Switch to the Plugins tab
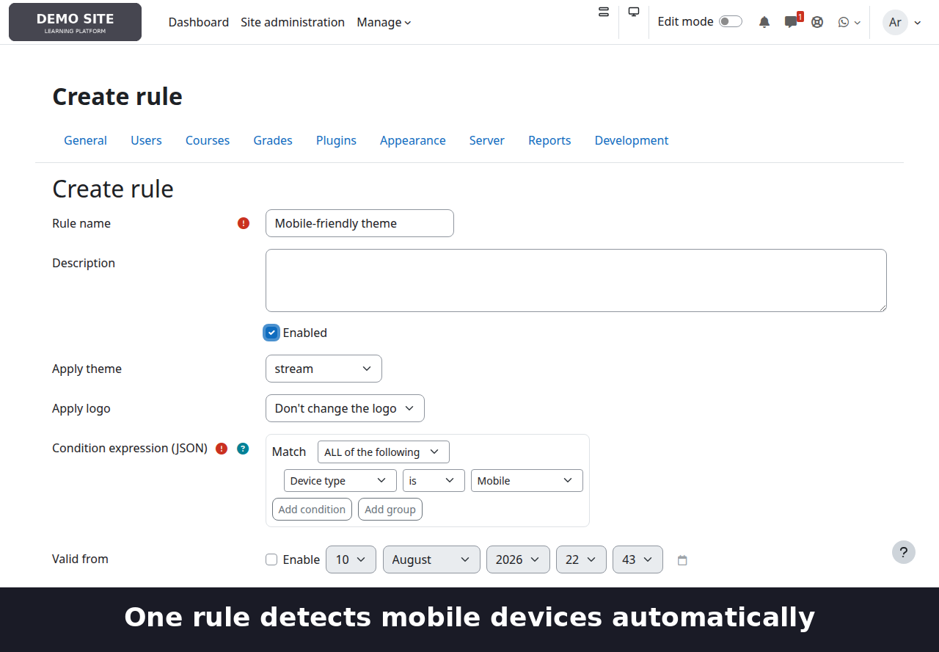The width and height of the screenshot is (939, 652). [x=336, y=140]
